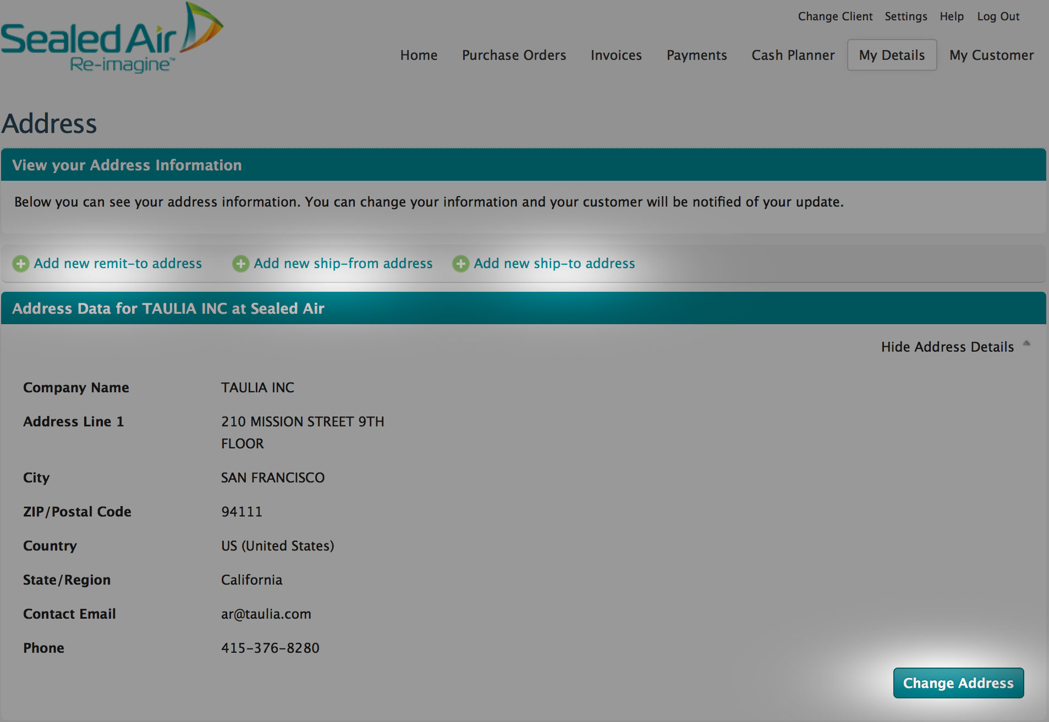Click the Phone label
This screenshot has height=722, width=1049.
pos(43,648)
